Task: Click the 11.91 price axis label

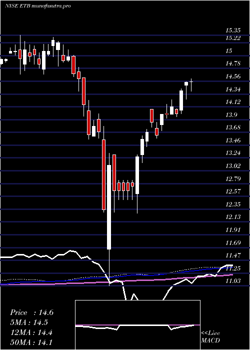Action: [x=233, y=230]
